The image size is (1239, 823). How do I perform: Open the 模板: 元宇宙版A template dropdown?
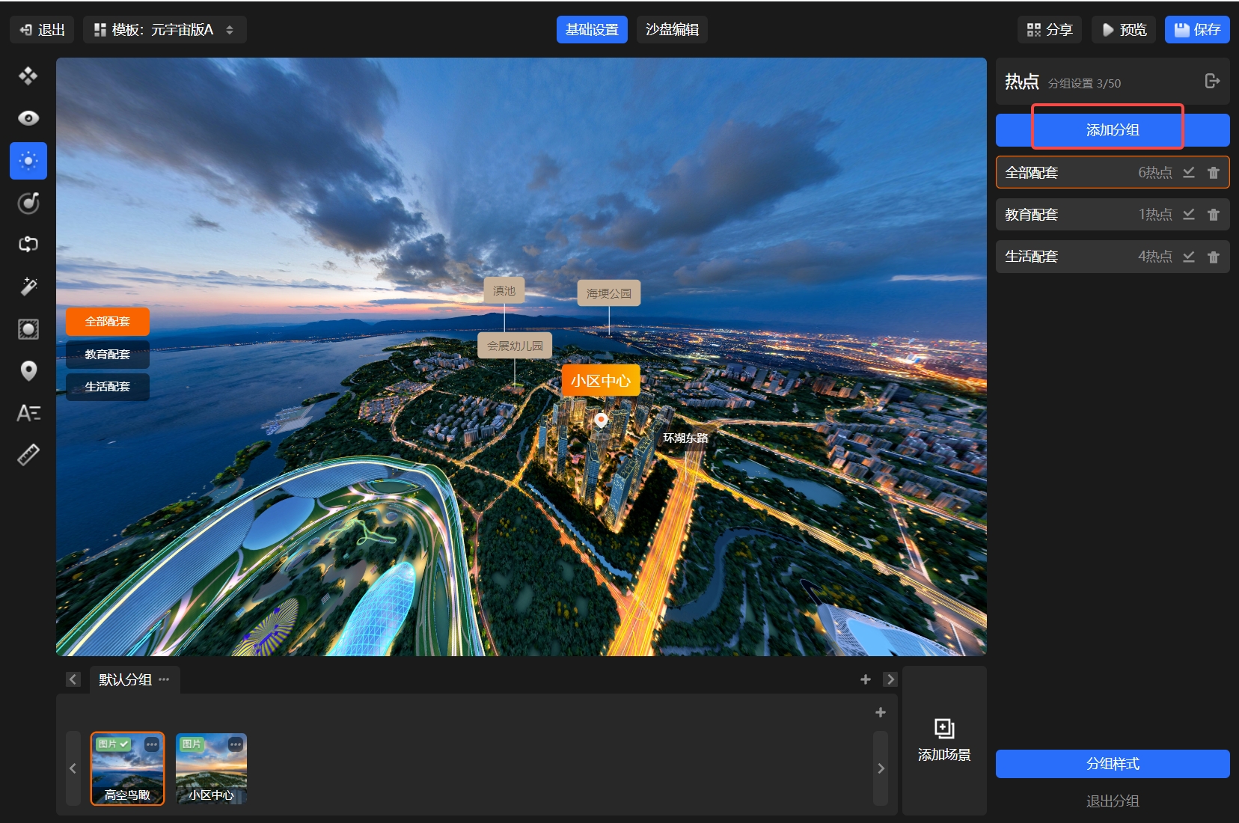pos(165,30)
